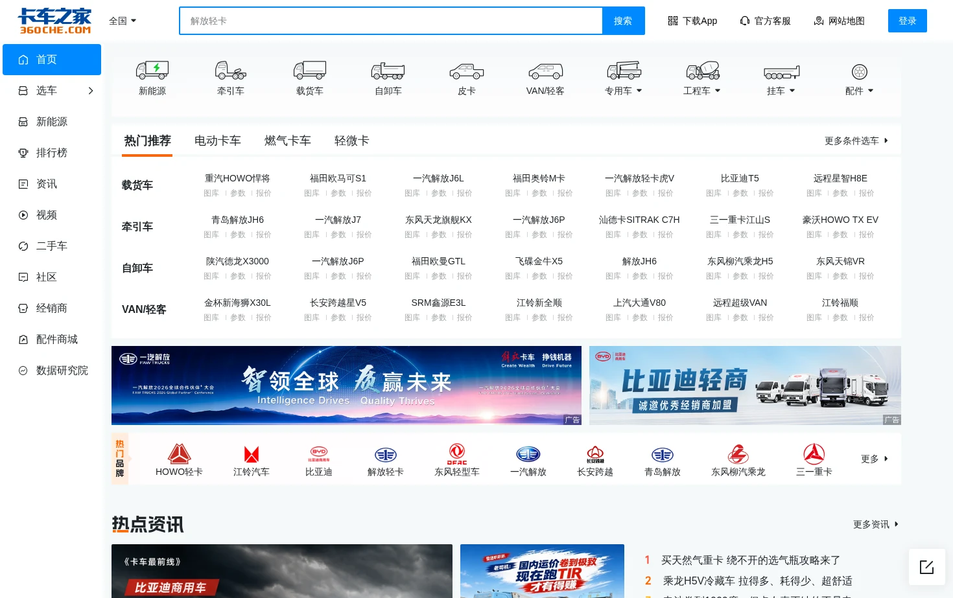Open the 一汽解放 brand logo
This screenshot has height=598, width=953.
point(528,454)
